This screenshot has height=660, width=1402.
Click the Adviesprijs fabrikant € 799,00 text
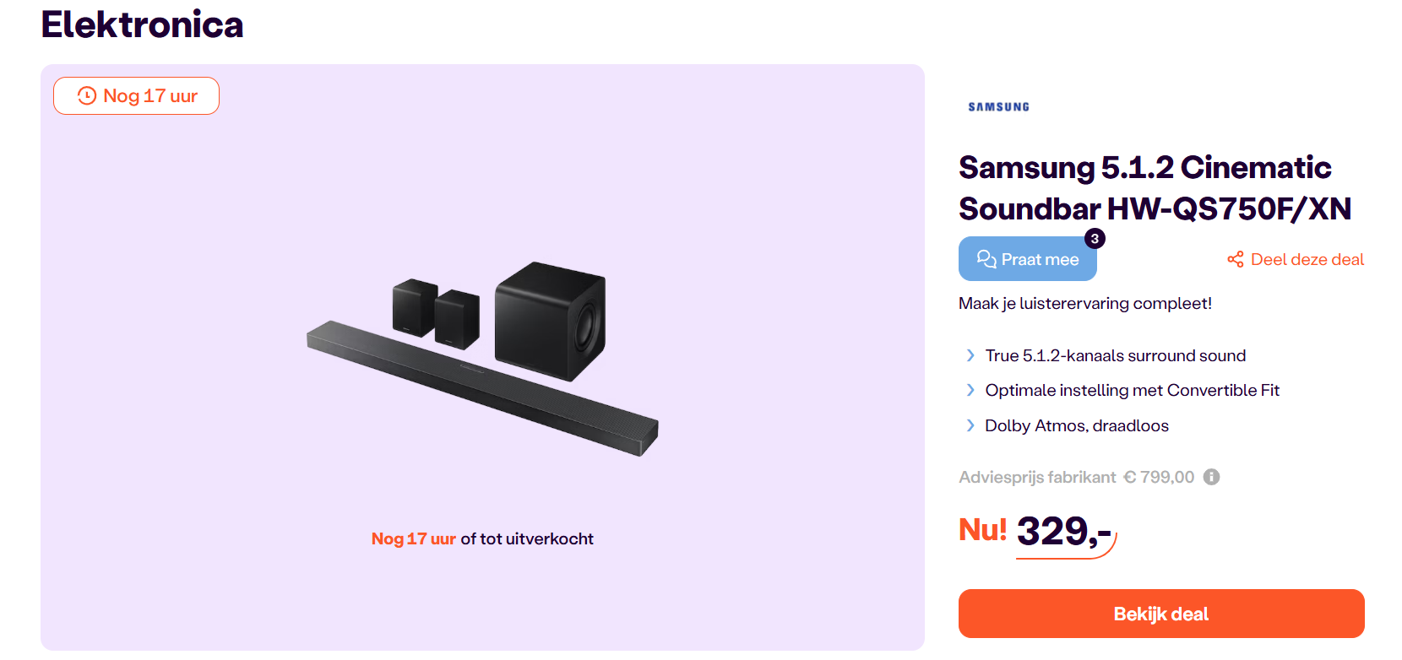(x=1076, y=477)
